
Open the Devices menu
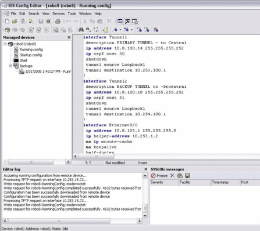click(59, 13)
